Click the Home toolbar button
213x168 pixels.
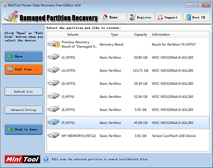(x=113, y=17)
